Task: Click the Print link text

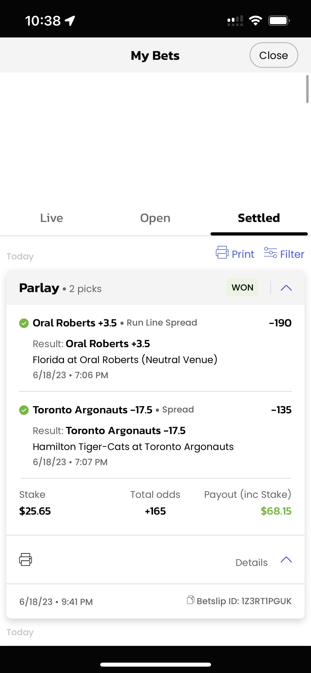Action: tap(243, 254)
